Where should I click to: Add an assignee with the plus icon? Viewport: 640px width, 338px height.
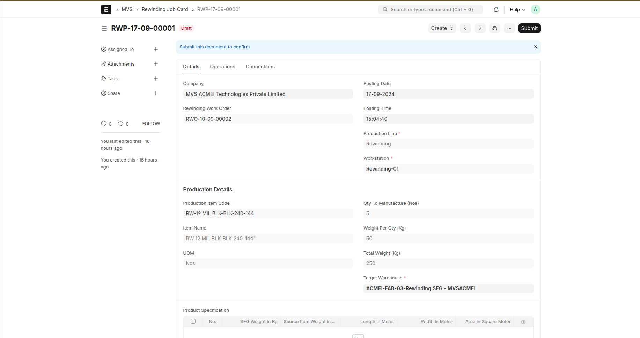point(156,49)
